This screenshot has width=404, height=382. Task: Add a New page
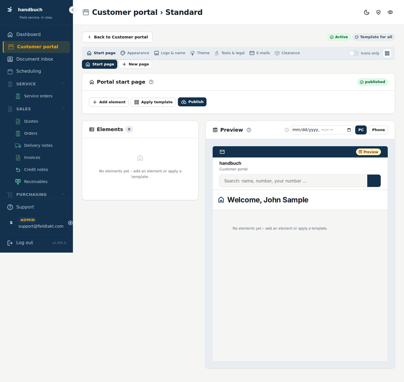tap(135, 64)
